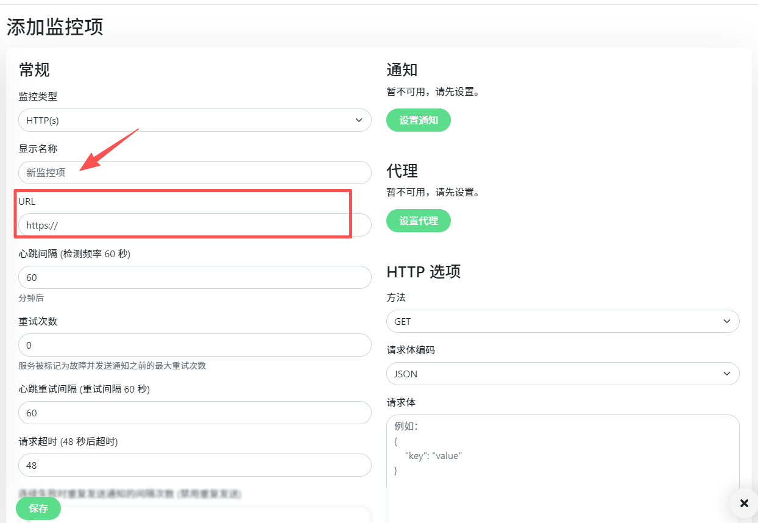This screenshot has height=523, width=758.
Task: Click the URL label above the field
Action: point(27,201)
